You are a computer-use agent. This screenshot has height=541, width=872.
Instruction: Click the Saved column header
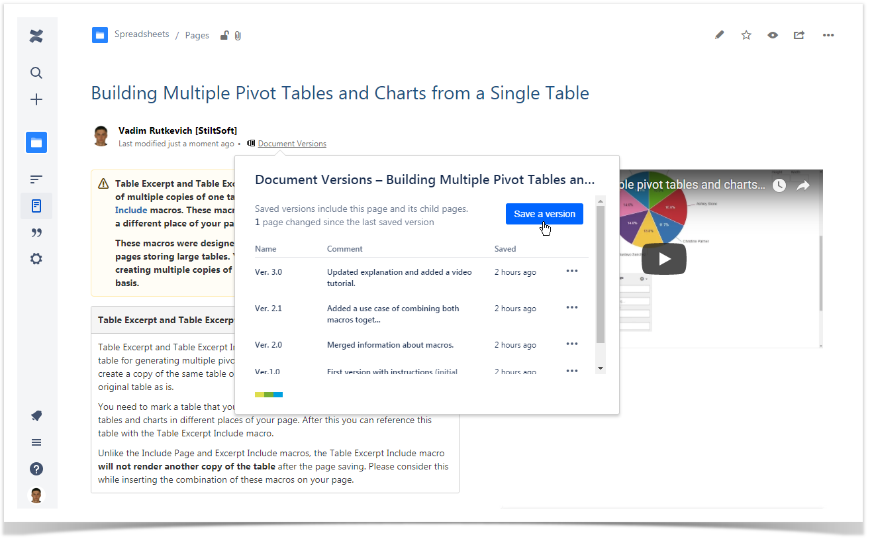pyautogui.click(x=505, y=249)
